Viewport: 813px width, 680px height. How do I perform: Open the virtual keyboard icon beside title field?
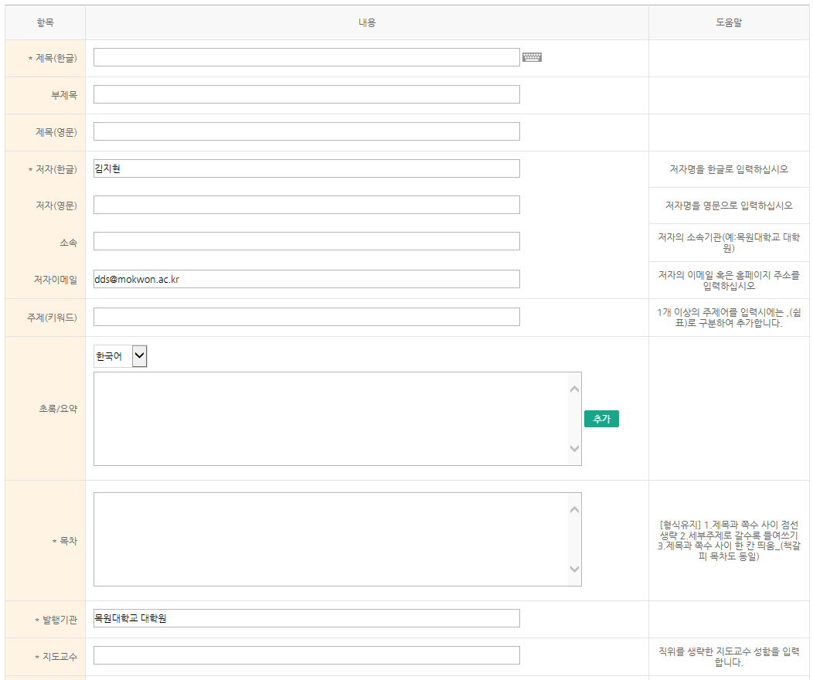[532, 57]
